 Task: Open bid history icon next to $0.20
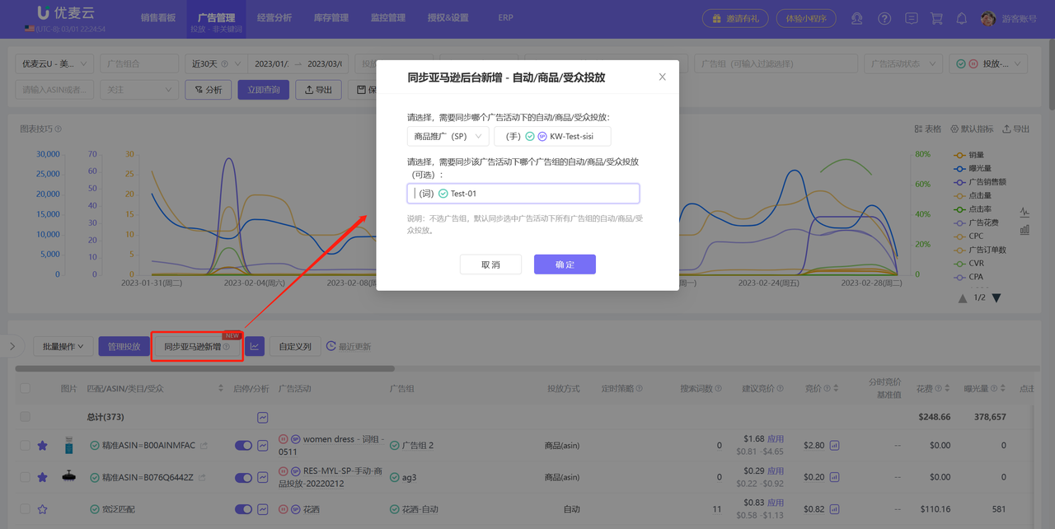(x=834, y=478)
